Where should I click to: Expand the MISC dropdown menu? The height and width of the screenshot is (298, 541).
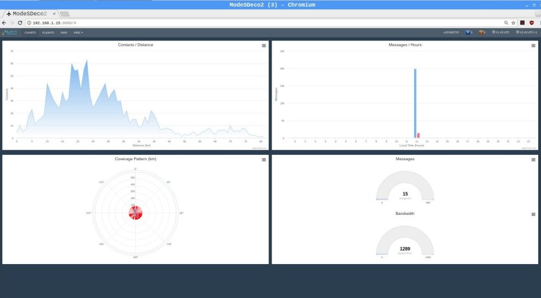[x=78, y=33]
